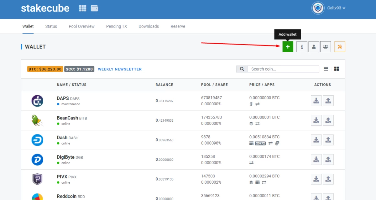Go to the Downloads tab
Viewport: 376px width, 200px height.
(x=149, y=26)
